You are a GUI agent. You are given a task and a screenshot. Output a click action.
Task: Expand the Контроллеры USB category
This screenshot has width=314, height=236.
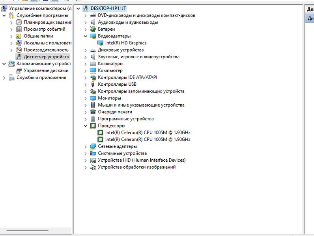(86, 85)
